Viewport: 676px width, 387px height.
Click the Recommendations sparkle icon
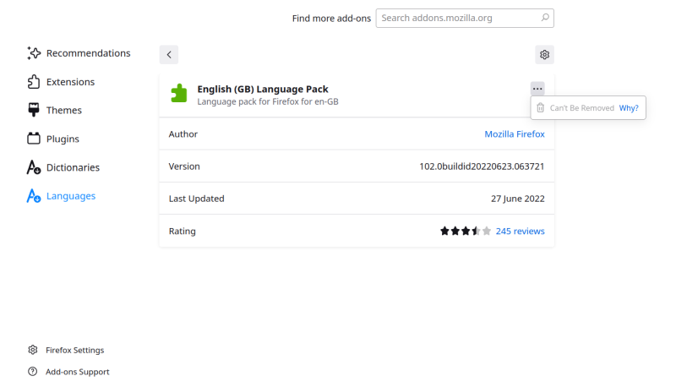point(34,53)
